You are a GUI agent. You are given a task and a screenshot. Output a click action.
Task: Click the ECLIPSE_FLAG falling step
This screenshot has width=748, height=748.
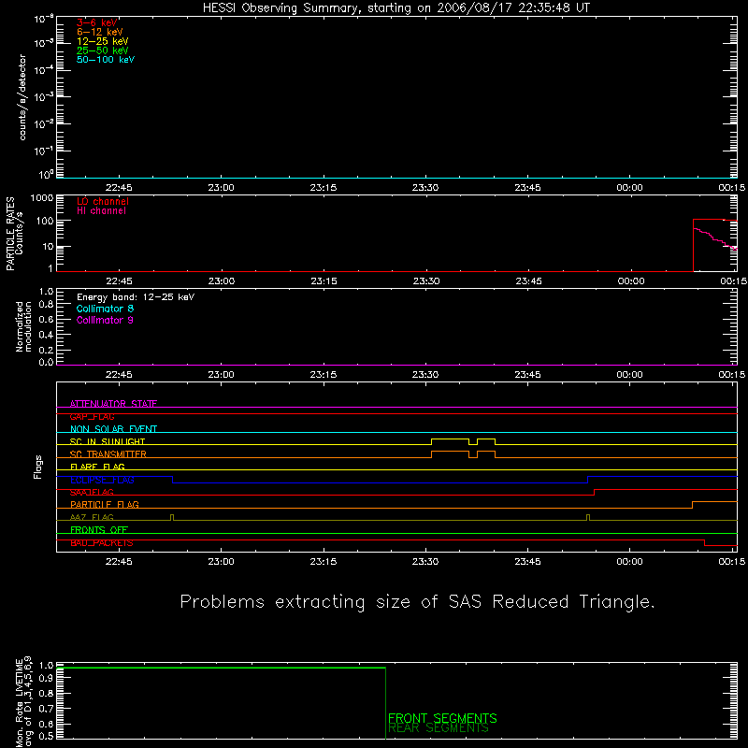click(172, 480)
